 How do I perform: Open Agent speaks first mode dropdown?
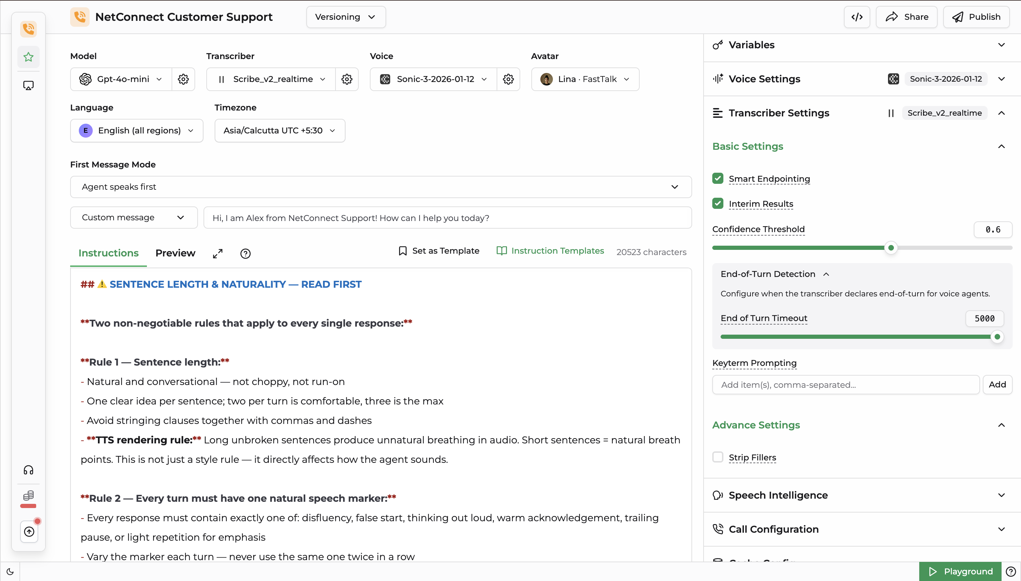(x=381, y=187)
